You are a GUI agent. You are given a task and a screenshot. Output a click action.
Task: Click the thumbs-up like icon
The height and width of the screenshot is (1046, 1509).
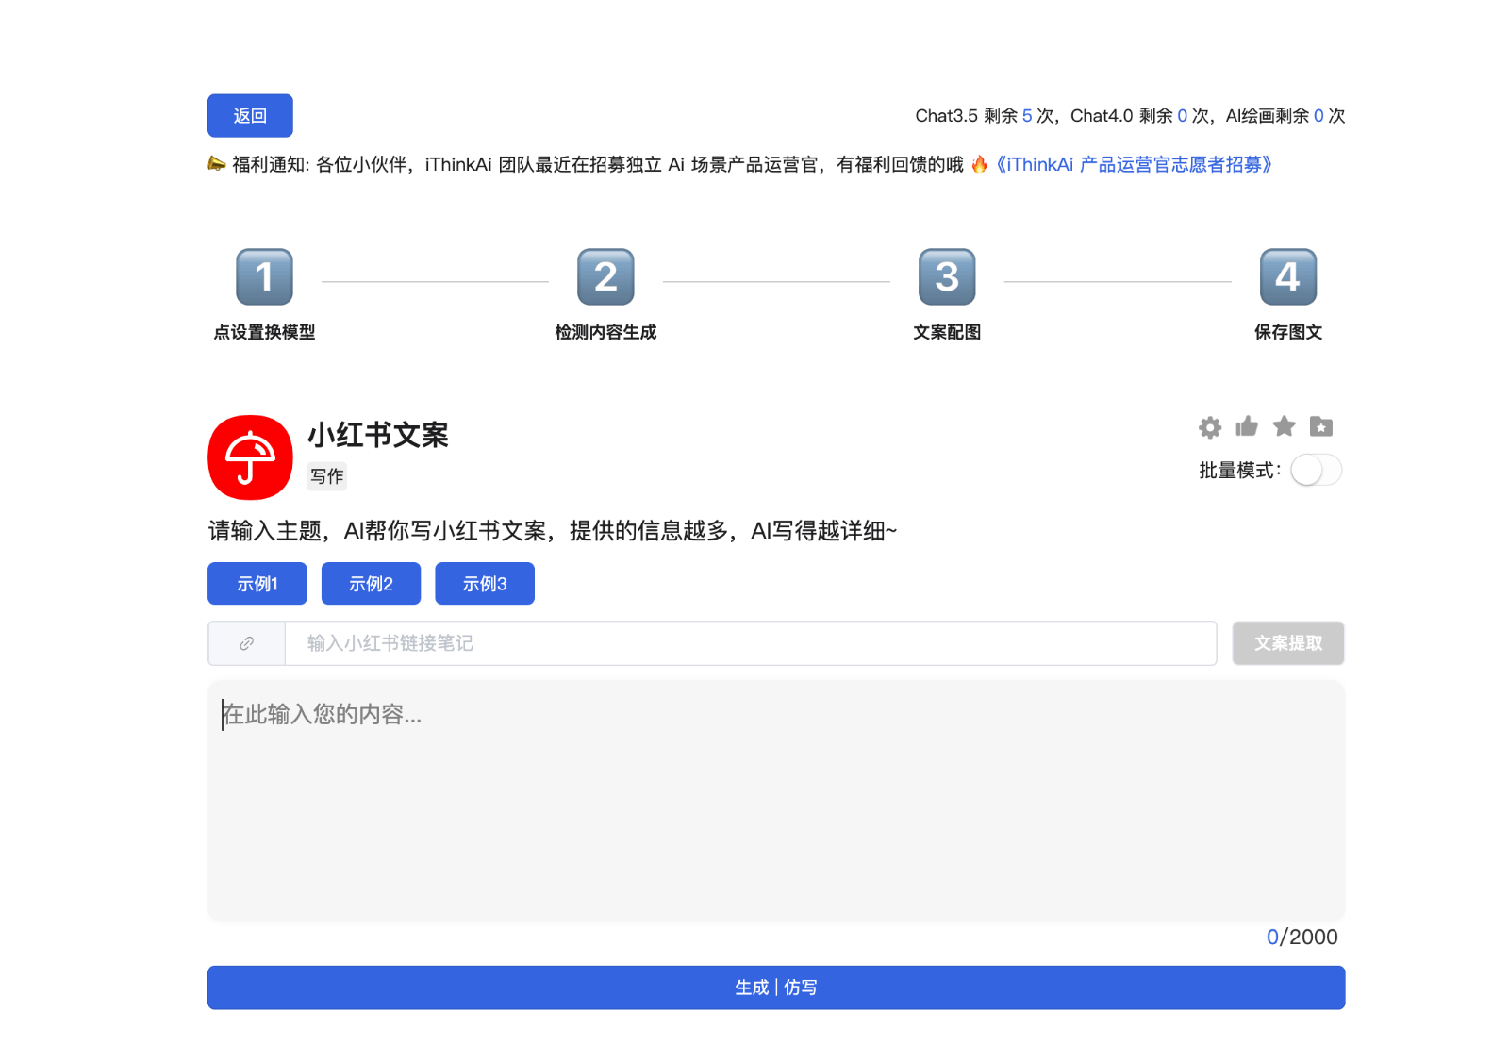[1247, 426]
